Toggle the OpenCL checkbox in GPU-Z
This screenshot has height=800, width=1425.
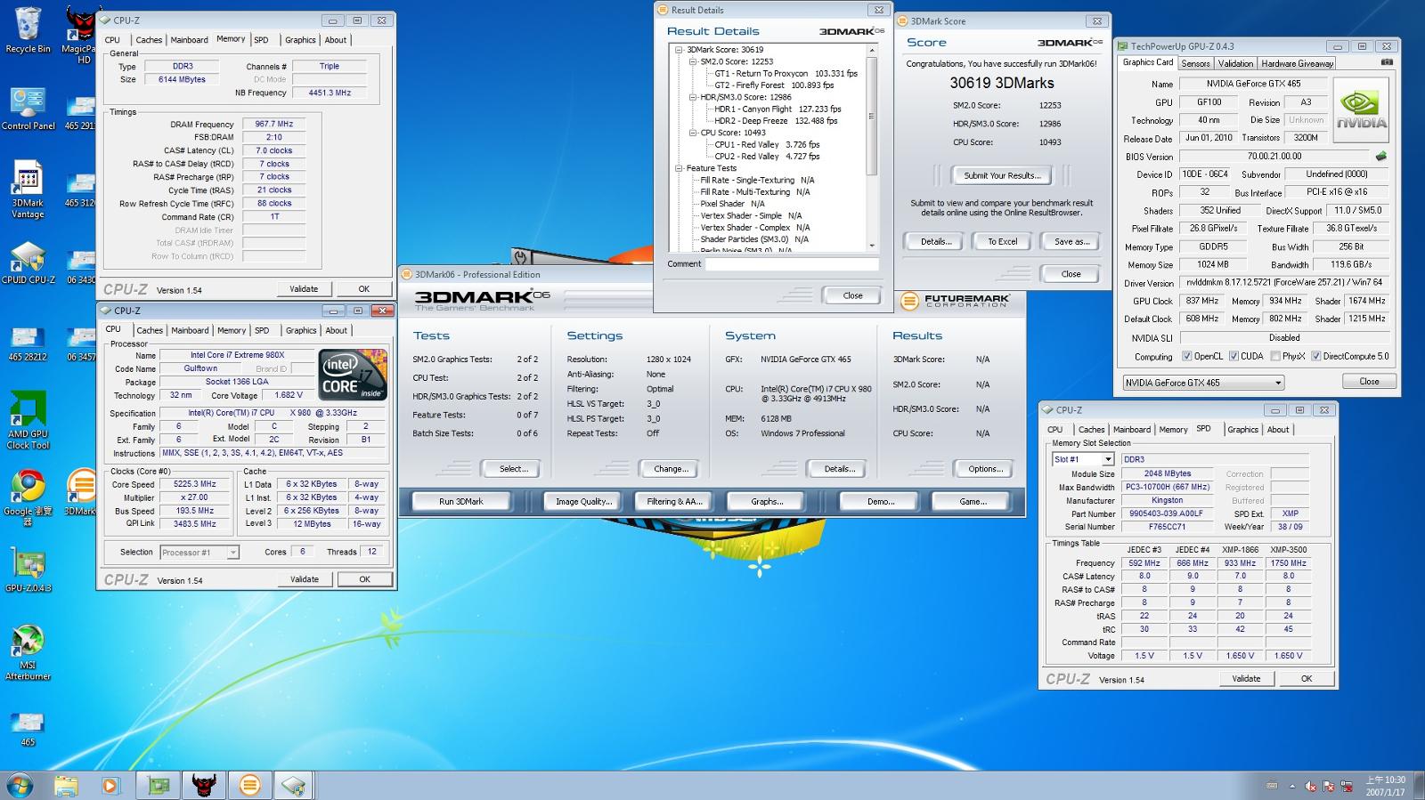(1186, 356)
